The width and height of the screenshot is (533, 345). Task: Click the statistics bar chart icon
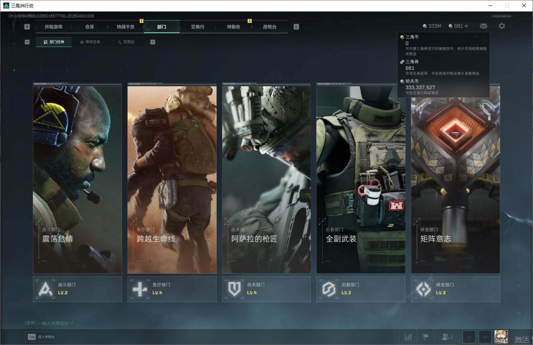click(x=408, y=337)
